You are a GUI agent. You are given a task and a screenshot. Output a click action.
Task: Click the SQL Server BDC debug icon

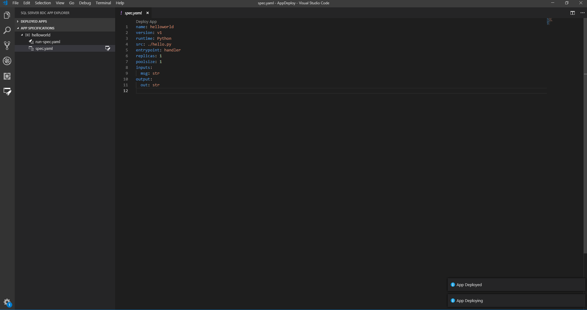[7, 61]
